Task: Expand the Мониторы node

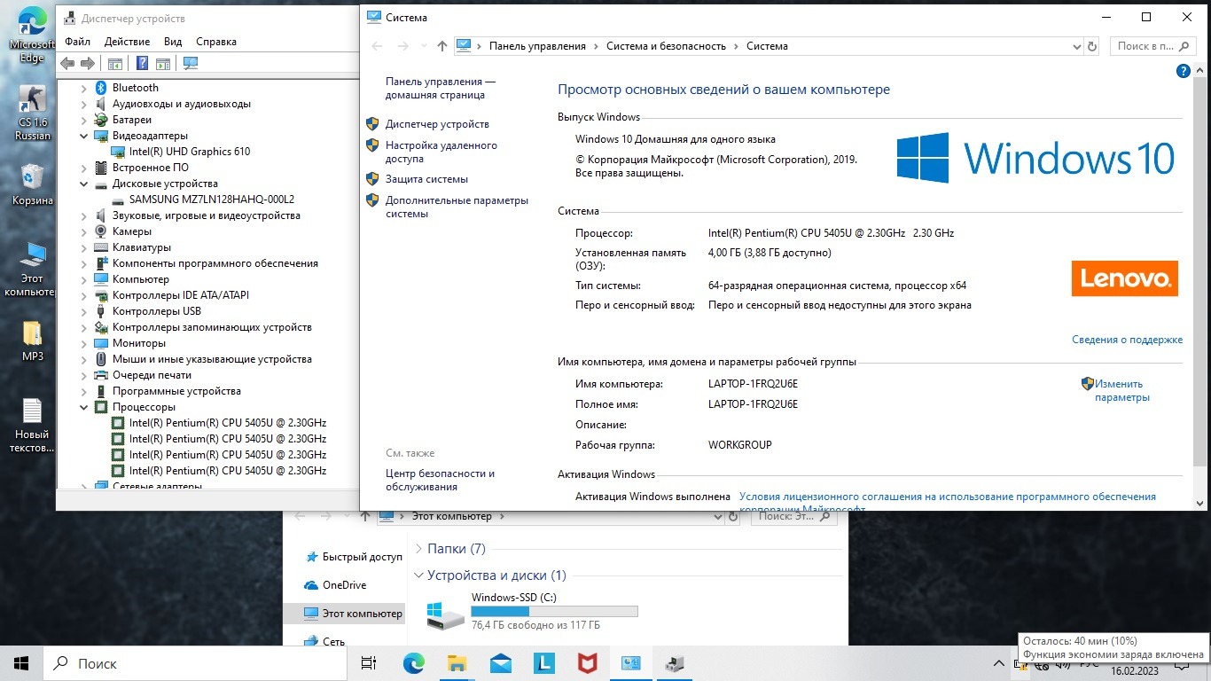Action: [x=84, y=343]
